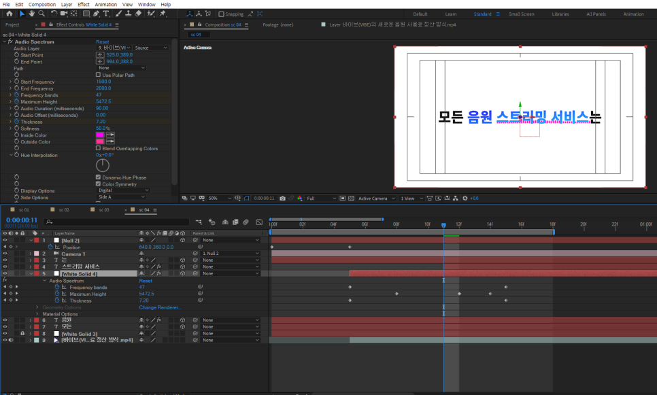Open the Active Camera view dropdown
657x395 pixels.
click(x=376, y=198)
